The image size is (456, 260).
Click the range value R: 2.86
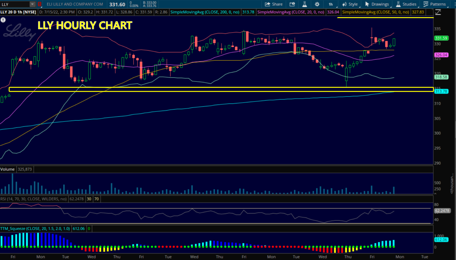[161, 12]
